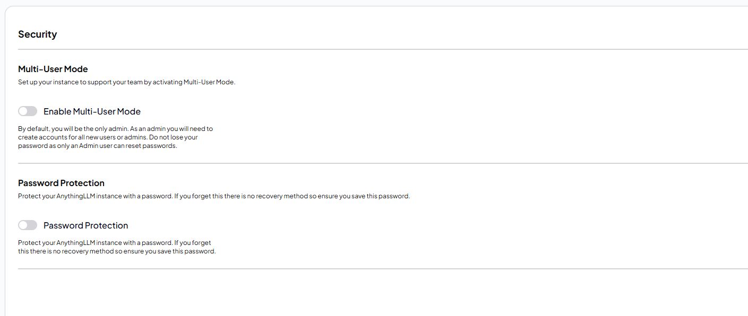Click 'this there is no recovery method' wrapped line
748x316 pixels.
(x=117, y=251)
